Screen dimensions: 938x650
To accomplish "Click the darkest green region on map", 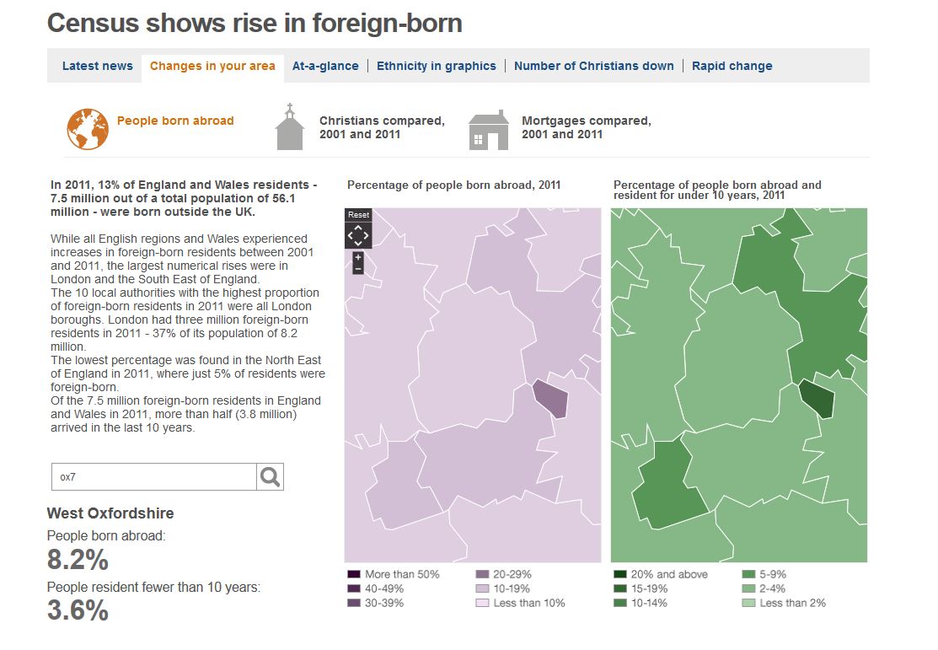I will [817, 399].
